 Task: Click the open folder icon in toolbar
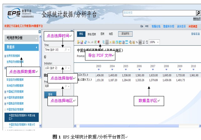pos(78,42)
